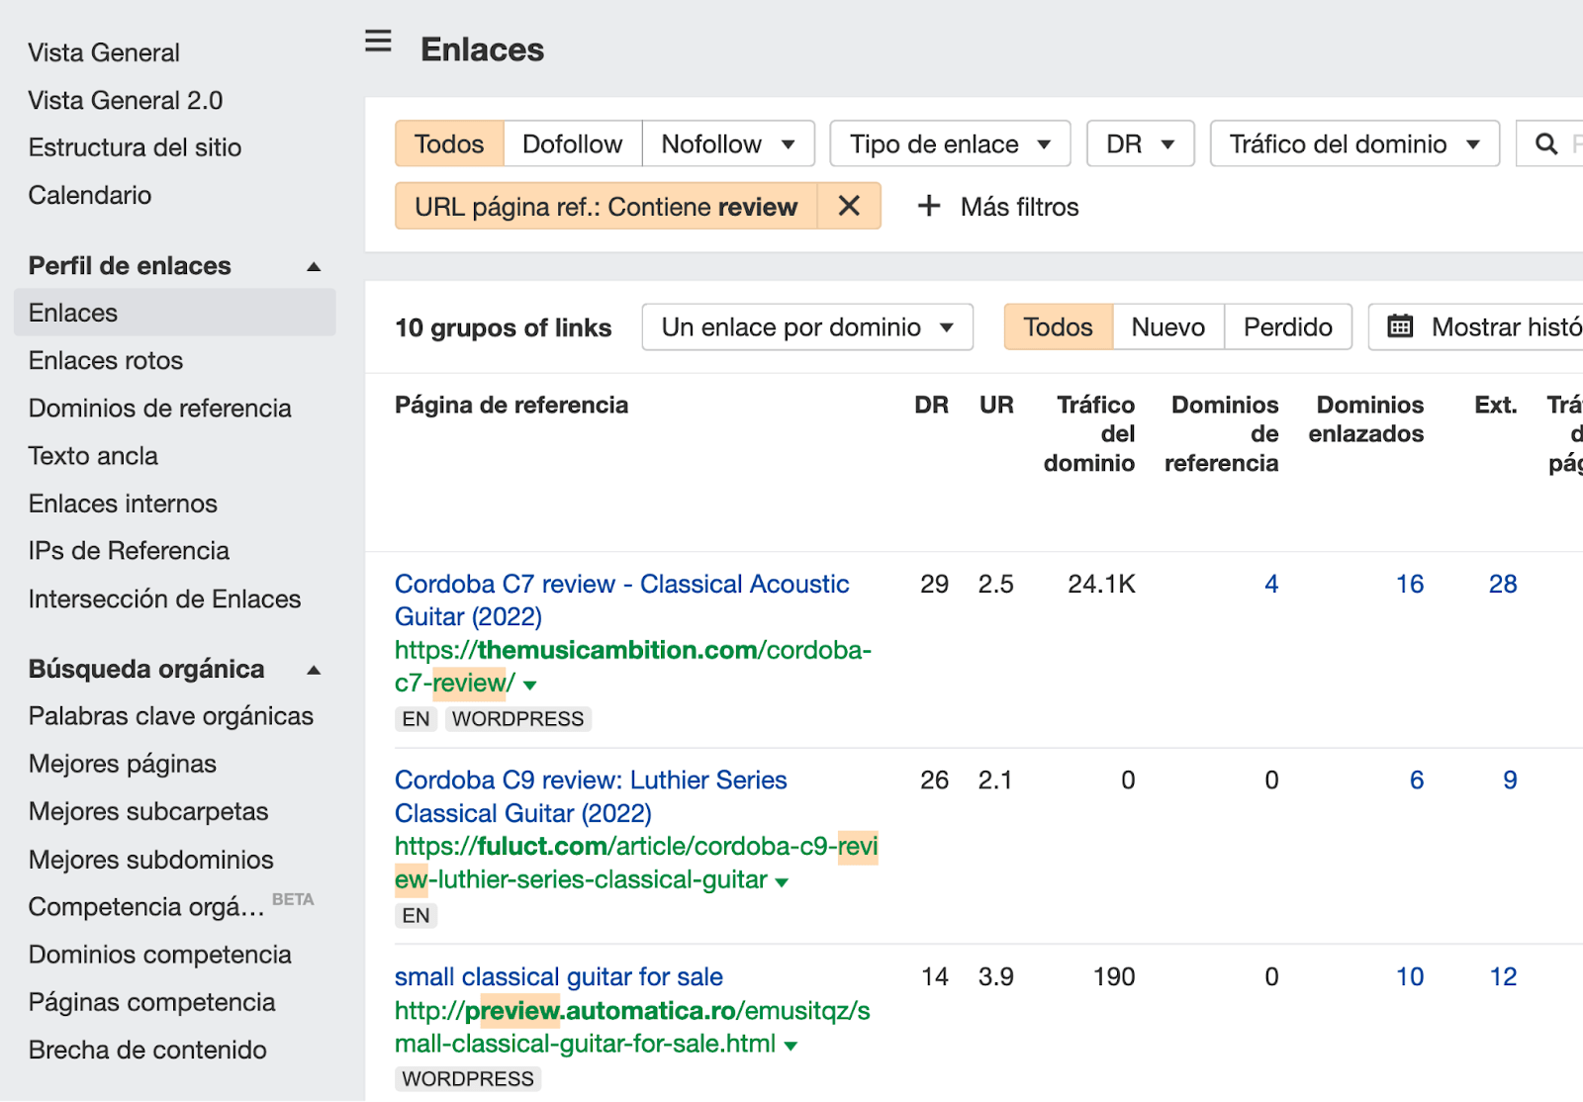Click the hamburger menu icon beside Enlaces

tap(378, 42)
